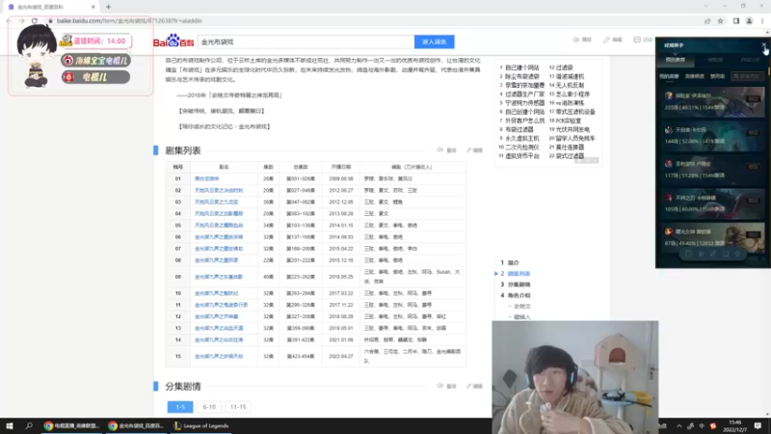Open series 12 title link
The image size is (771, 434).
pos(216,316)
